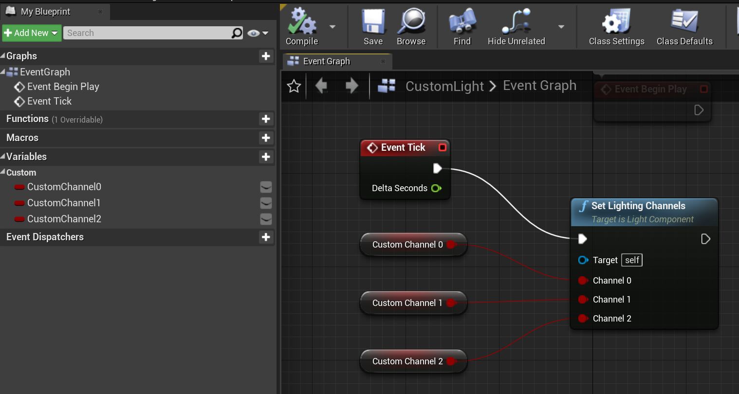The height and width of the screenshot is (394, 739).
Task: Open Class Settings from the toolbar
Action: [616, 22]
